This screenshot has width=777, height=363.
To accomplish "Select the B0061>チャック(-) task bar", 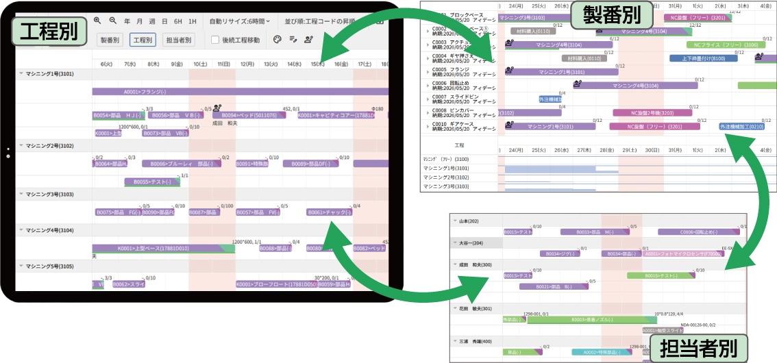I will pyautogui.click(x=330, y=212).
